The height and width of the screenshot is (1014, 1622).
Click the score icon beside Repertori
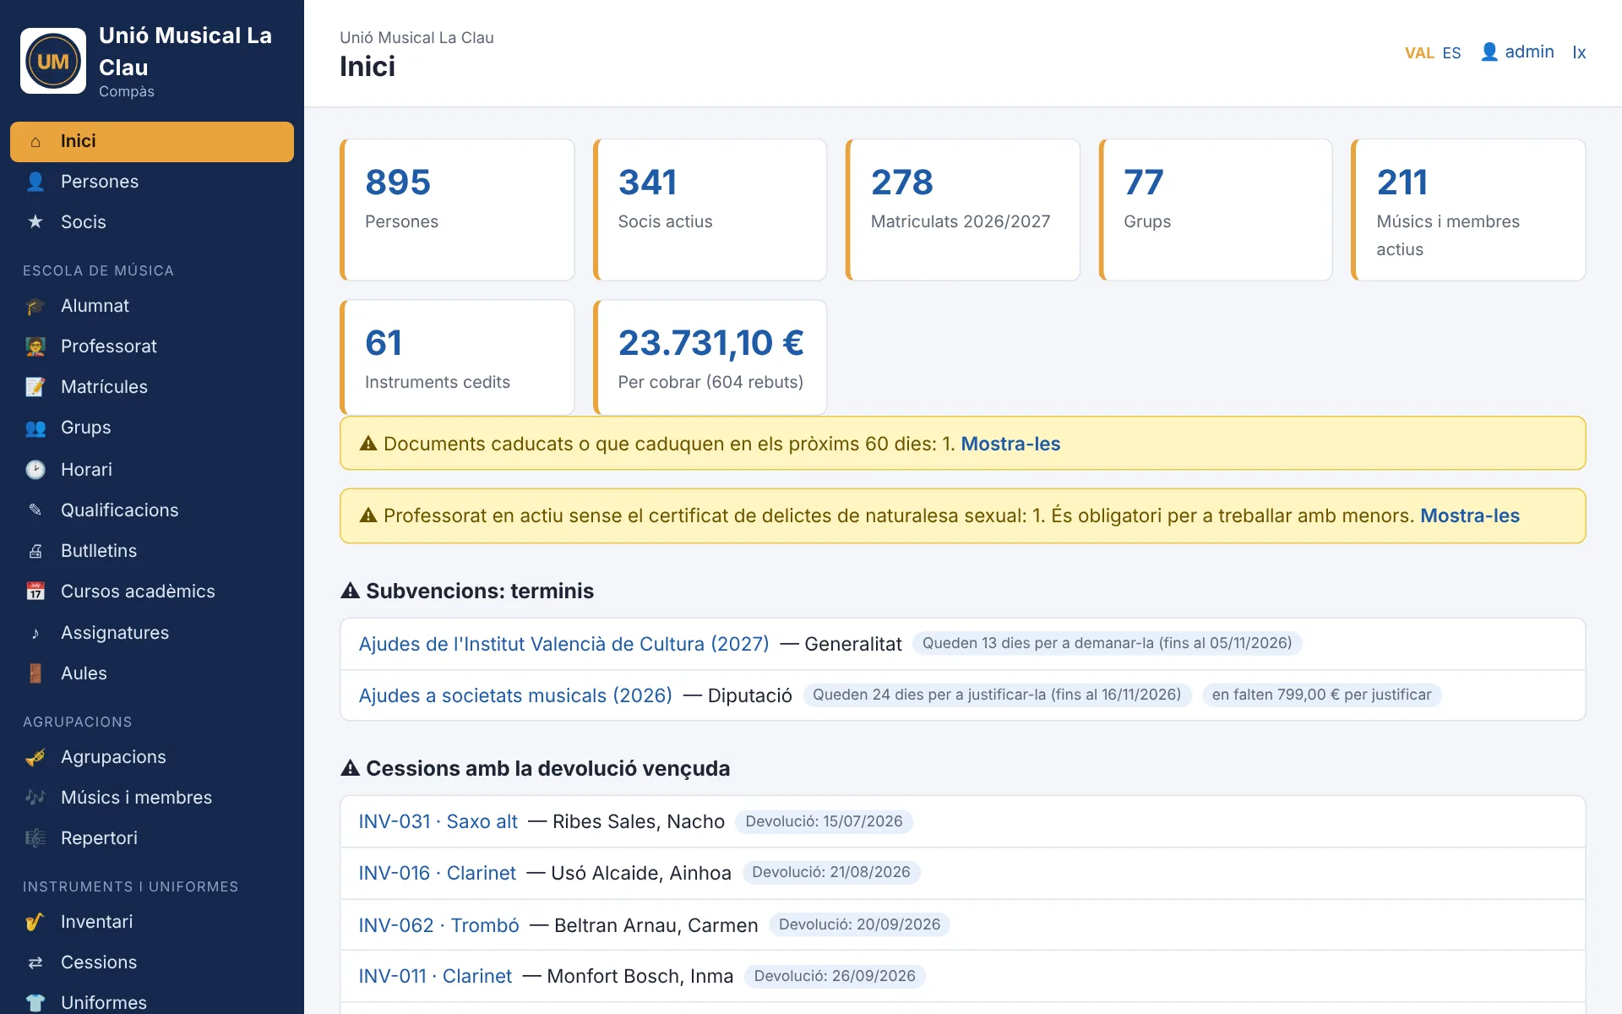35,838
